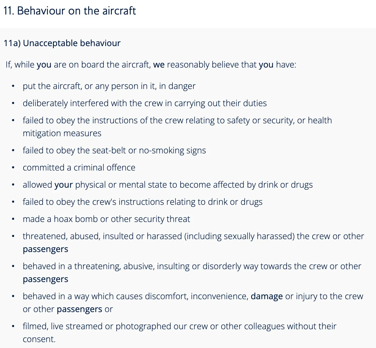Click 'failed to obey the crew's instructions' line
Viewport: 376px width, 348px height.
143,202
